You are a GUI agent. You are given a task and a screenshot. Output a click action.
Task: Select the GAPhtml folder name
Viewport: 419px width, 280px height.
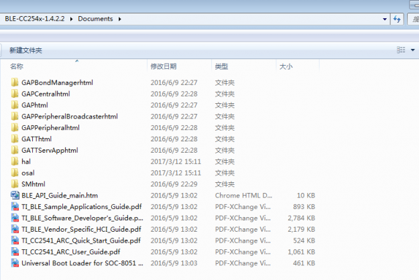tap(35, 105)
